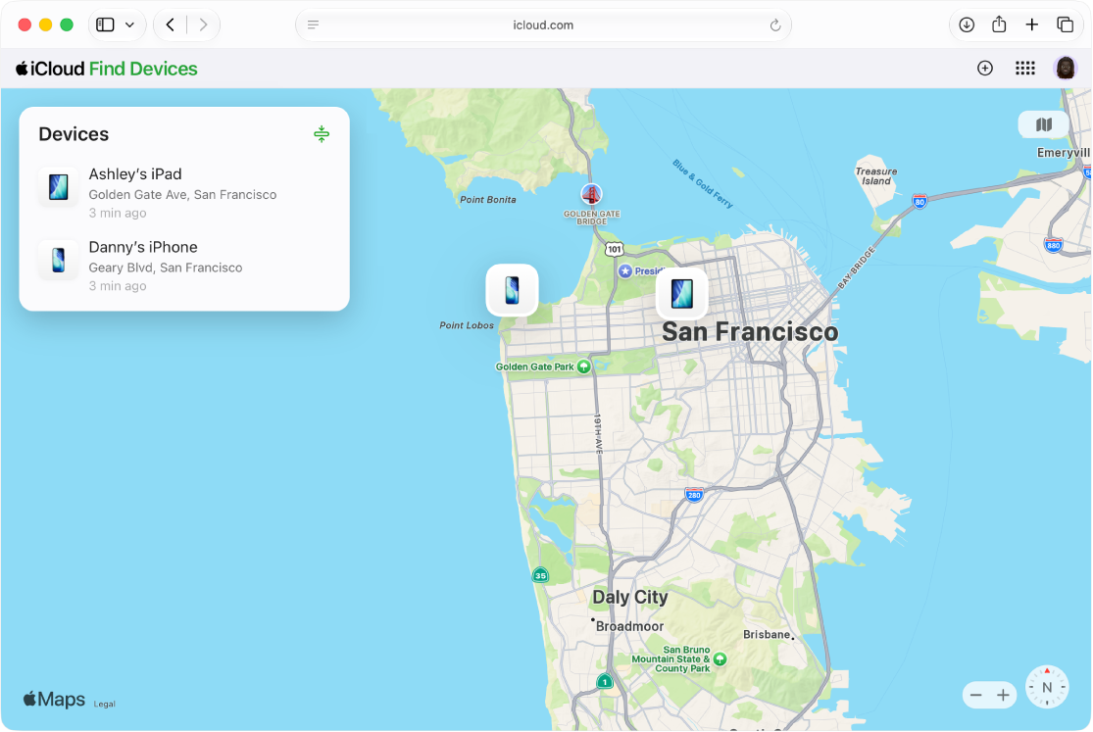Viewport: 1093px width, 732px height.
Task: Open the Legal link on the map
Action: click(x=105, y=705)
